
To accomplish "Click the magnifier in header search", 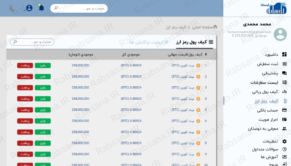I will pyautogui.click(x=56, y=8).
